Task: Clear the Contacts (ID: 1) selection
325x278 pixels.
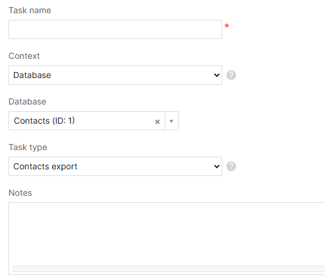Action: coord(157,122)
